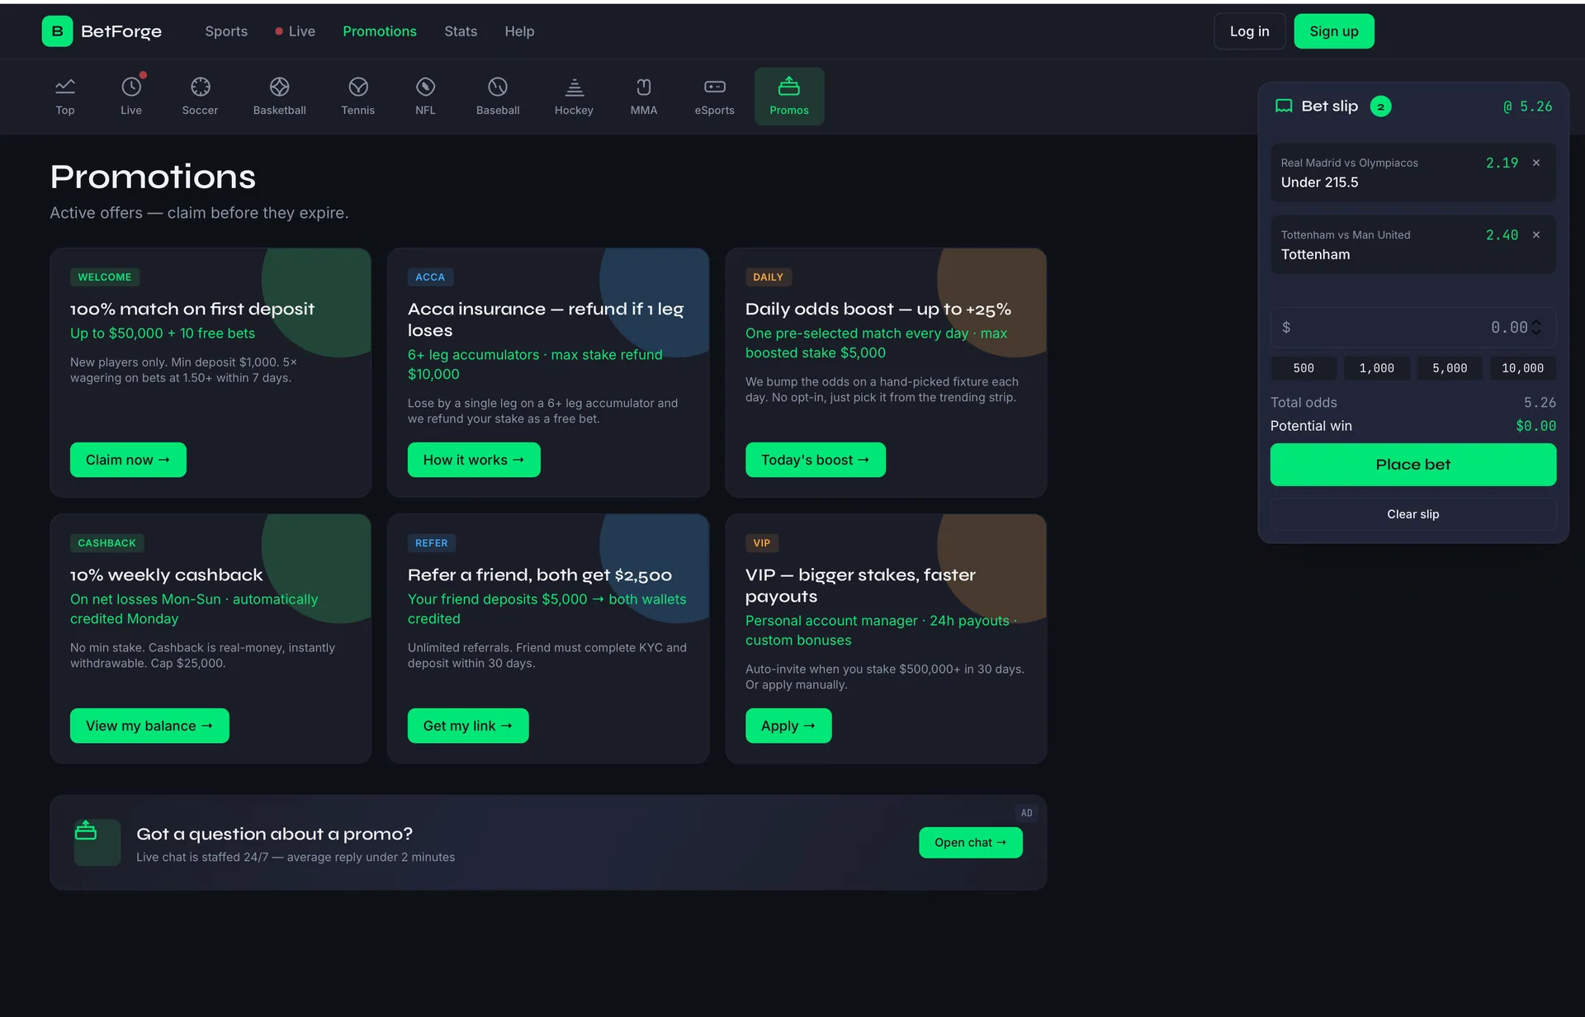
Task: Click the Place bet button
Action: [1412, 465]
